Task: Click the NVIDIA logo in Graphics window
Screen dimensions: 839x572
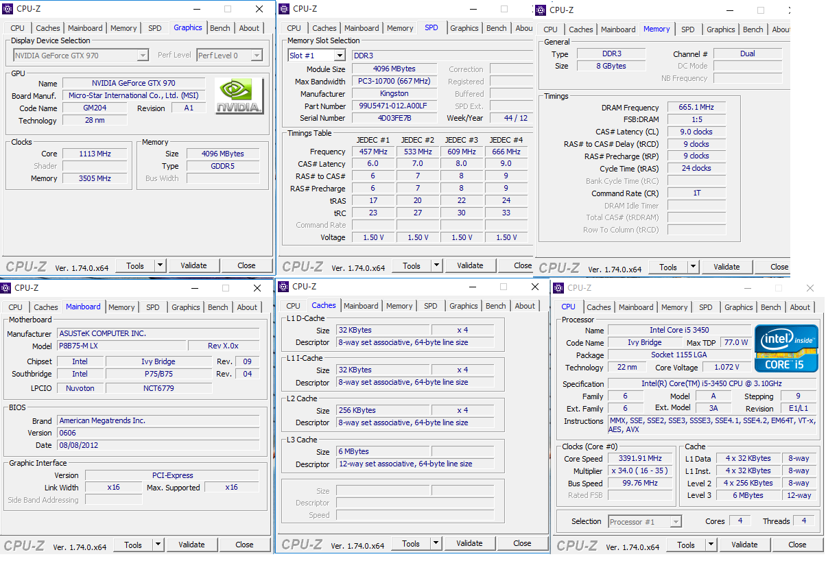Action: tap(239, 96)
